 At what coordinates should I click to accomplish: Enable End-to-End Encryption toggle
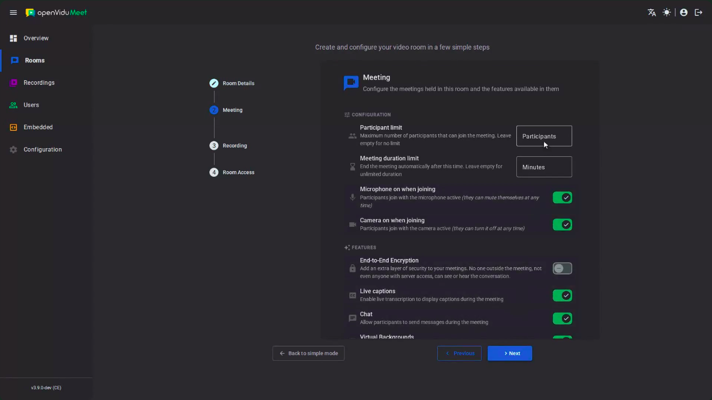[x=562, y=268]
